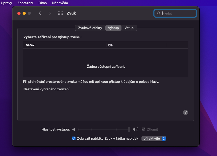This screenshot has height=156, width=217.
Task: Toggle the Ztlumit mute checkbox
Action: tap(144, 129)
